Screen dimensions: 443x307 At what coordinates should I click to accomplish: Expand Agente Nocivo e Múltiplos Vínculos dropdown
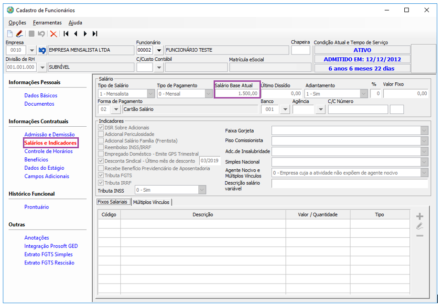(x=424, y=173)
